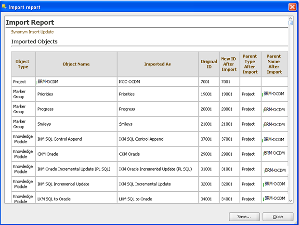Click Knowledge Module type in CKM Oracle row
The height and width of the screenshot is (225, 299).
pyautogui.click(x=23, y=154)
